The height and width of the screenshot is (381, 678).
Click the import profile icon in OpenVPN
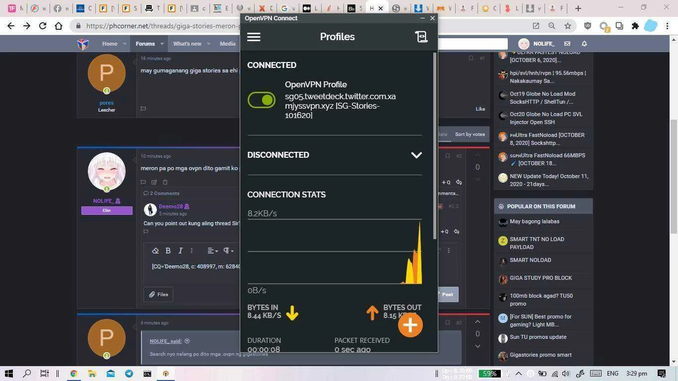(421, 37)
